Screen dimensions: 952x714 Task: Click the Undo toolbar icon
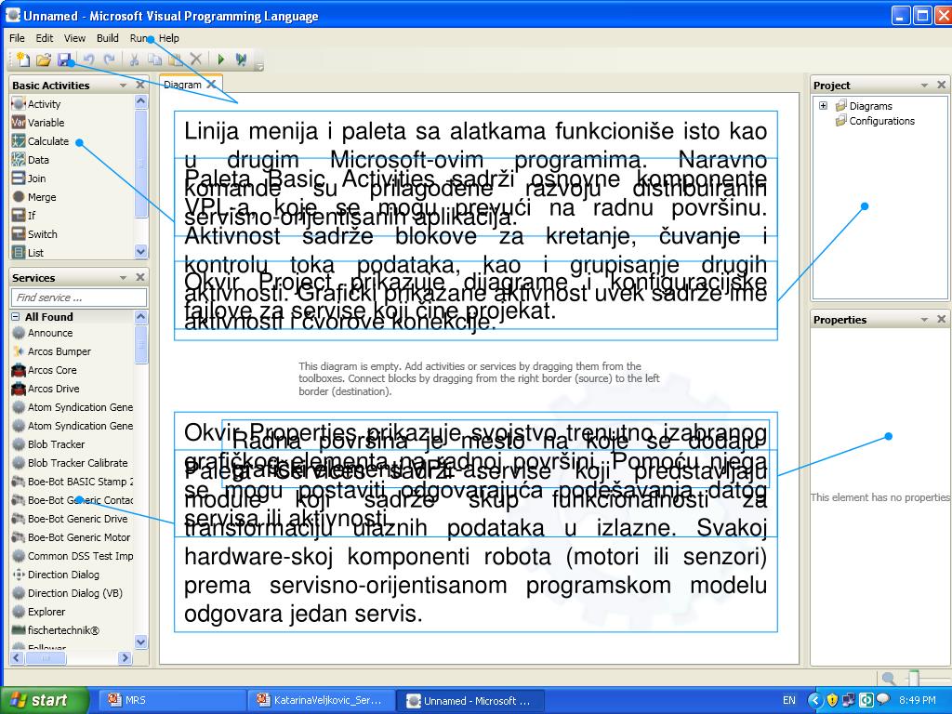coord(89,59)
